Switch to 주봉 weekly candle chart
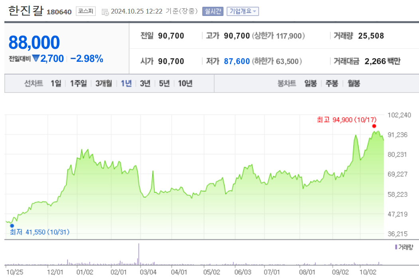The width and height of the screenshot is (419, 279). point(332,84)
